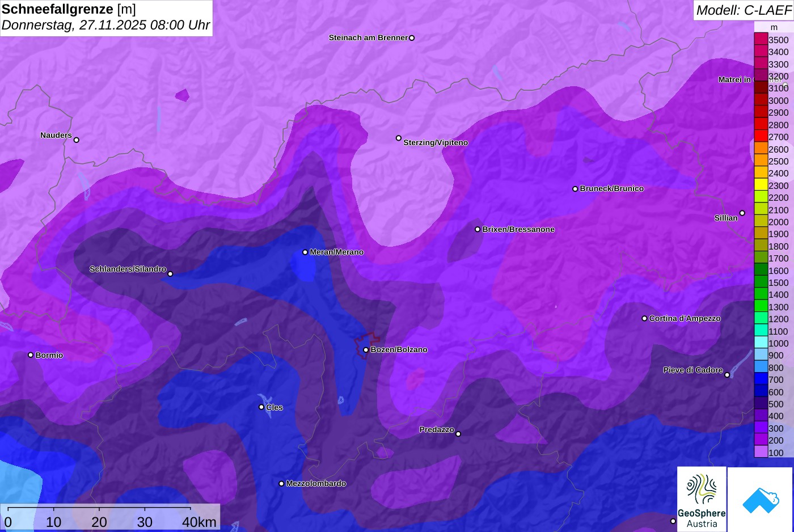The height and width of the screenshot is (532, 794).
Task: Select the 2600 m orange legend swatch
Action: click(761, 149)
